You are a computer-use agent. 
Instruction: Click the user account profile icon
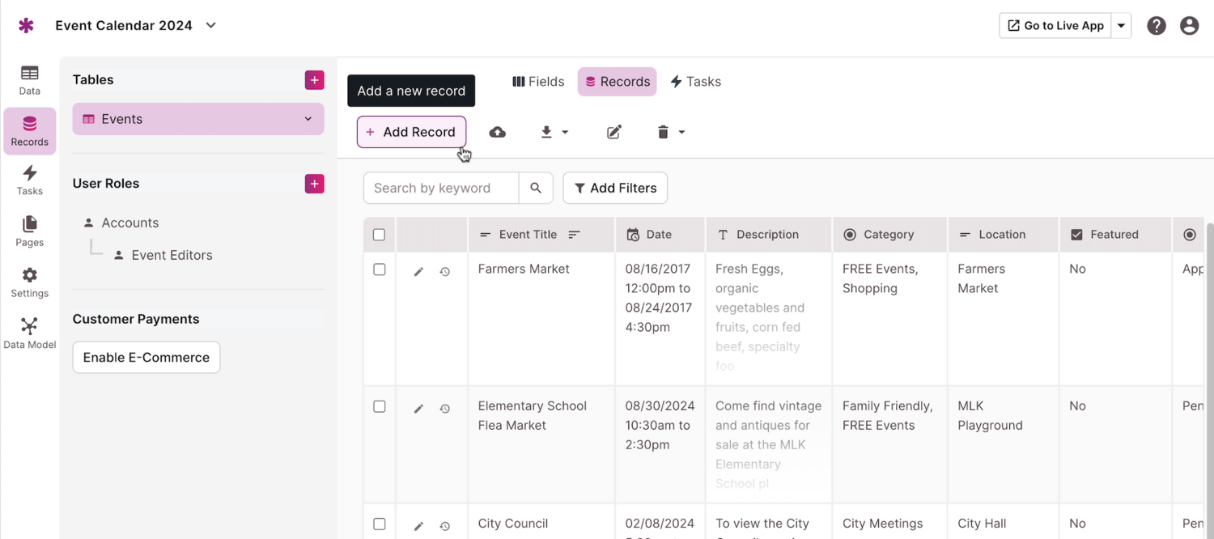click(1189, 26)
